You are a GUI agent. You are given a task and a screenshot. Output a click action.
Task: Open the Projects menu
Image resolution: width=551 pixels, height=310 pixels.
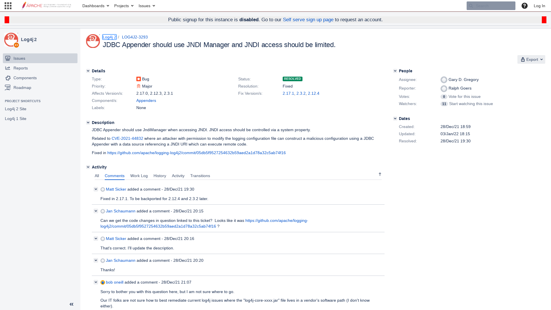pyautogui.click(x=124, y=6)
